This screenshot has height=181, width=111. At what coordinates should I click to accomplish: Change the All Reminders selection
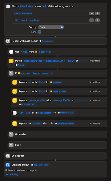point(26,6)
